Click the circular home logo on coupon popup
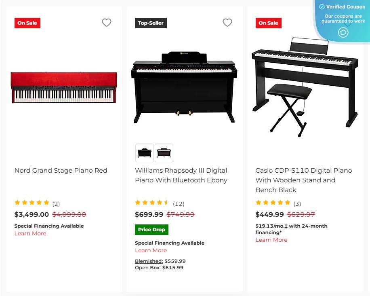The width and height of the screenshot is (370, 296). (343, 32)
